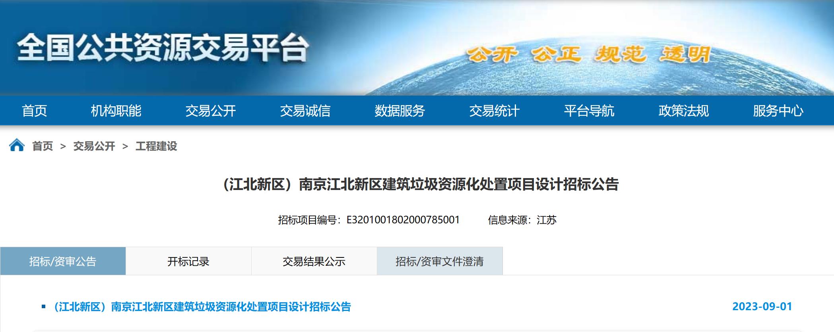Click 工程建设 breadcrumb link

[x=156, y=146]
